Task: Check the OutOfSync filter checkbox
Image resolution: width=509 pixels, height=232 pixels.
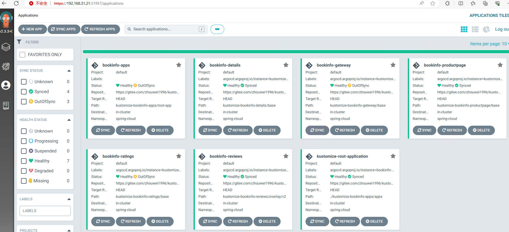Action: pyautogui.click(x=24, y=102)
